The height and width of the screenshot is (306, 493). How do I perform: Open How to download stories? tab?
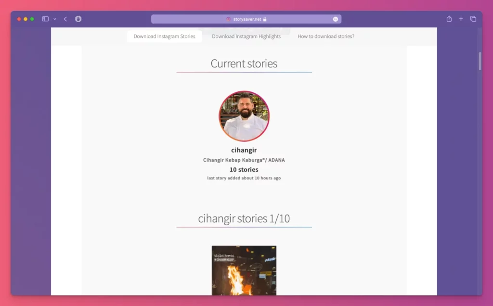(326, 37)
